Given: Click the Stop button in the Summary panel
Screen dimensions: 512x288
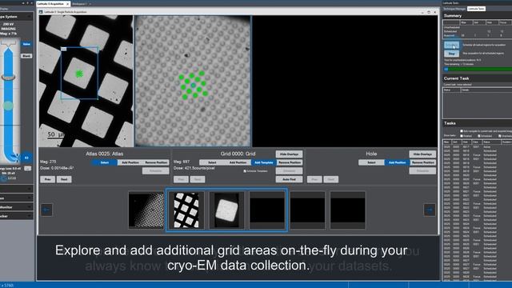Looking at the screenshot, I should (x=451, y=54).
